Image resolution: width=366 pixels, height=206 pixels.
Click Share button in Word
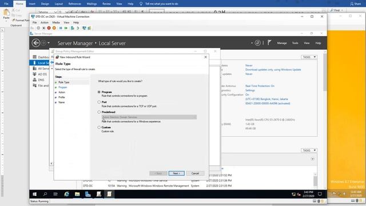(x=356, y=4)
